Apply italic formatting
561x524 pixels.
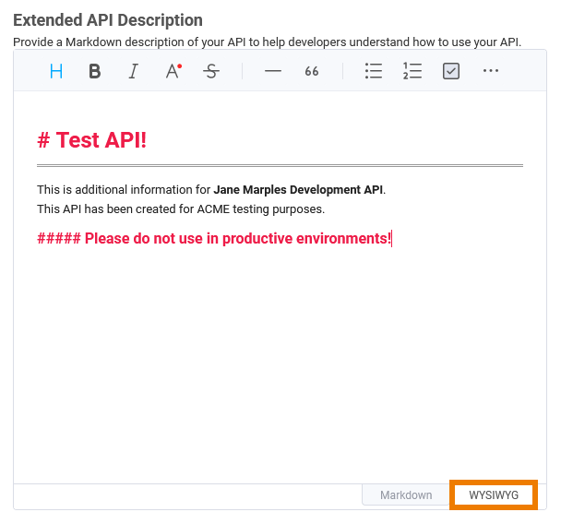(133, 71)
